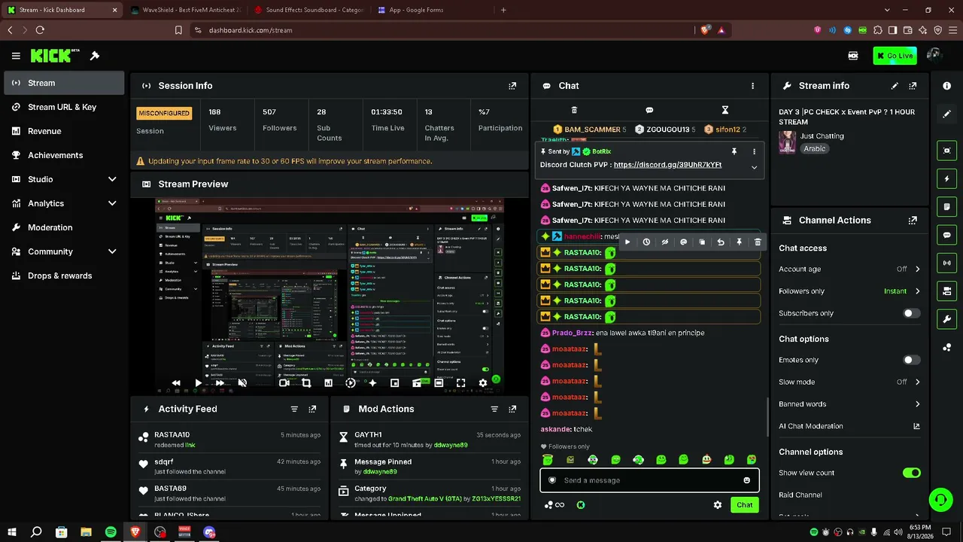Focus the Send a message input field
Viewport: 963px width, 542px height.
coord(649,480)
